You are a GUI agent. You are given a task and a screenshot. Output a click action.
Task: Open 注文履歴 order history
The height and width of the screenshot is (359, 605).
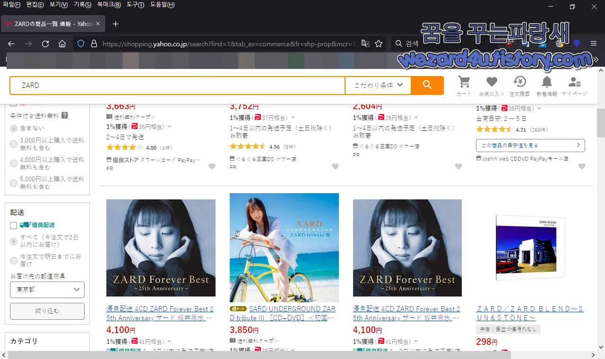click(x=519, y=86)
